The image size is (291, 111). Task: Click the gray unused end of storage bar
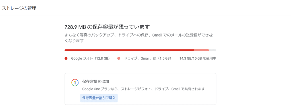(x=213, y=50)
